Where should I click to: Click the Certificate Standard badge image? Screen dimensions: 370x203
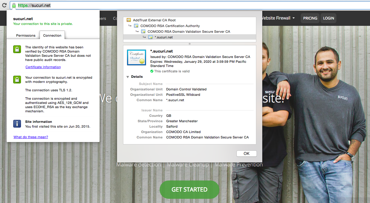click(136, 57)
